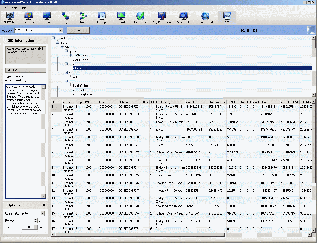Open the Community dropdown

42,213
